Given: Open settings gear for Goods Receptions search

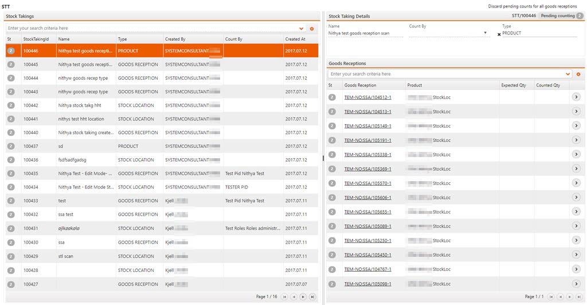Looking at the screenshot, I should 578,74.
